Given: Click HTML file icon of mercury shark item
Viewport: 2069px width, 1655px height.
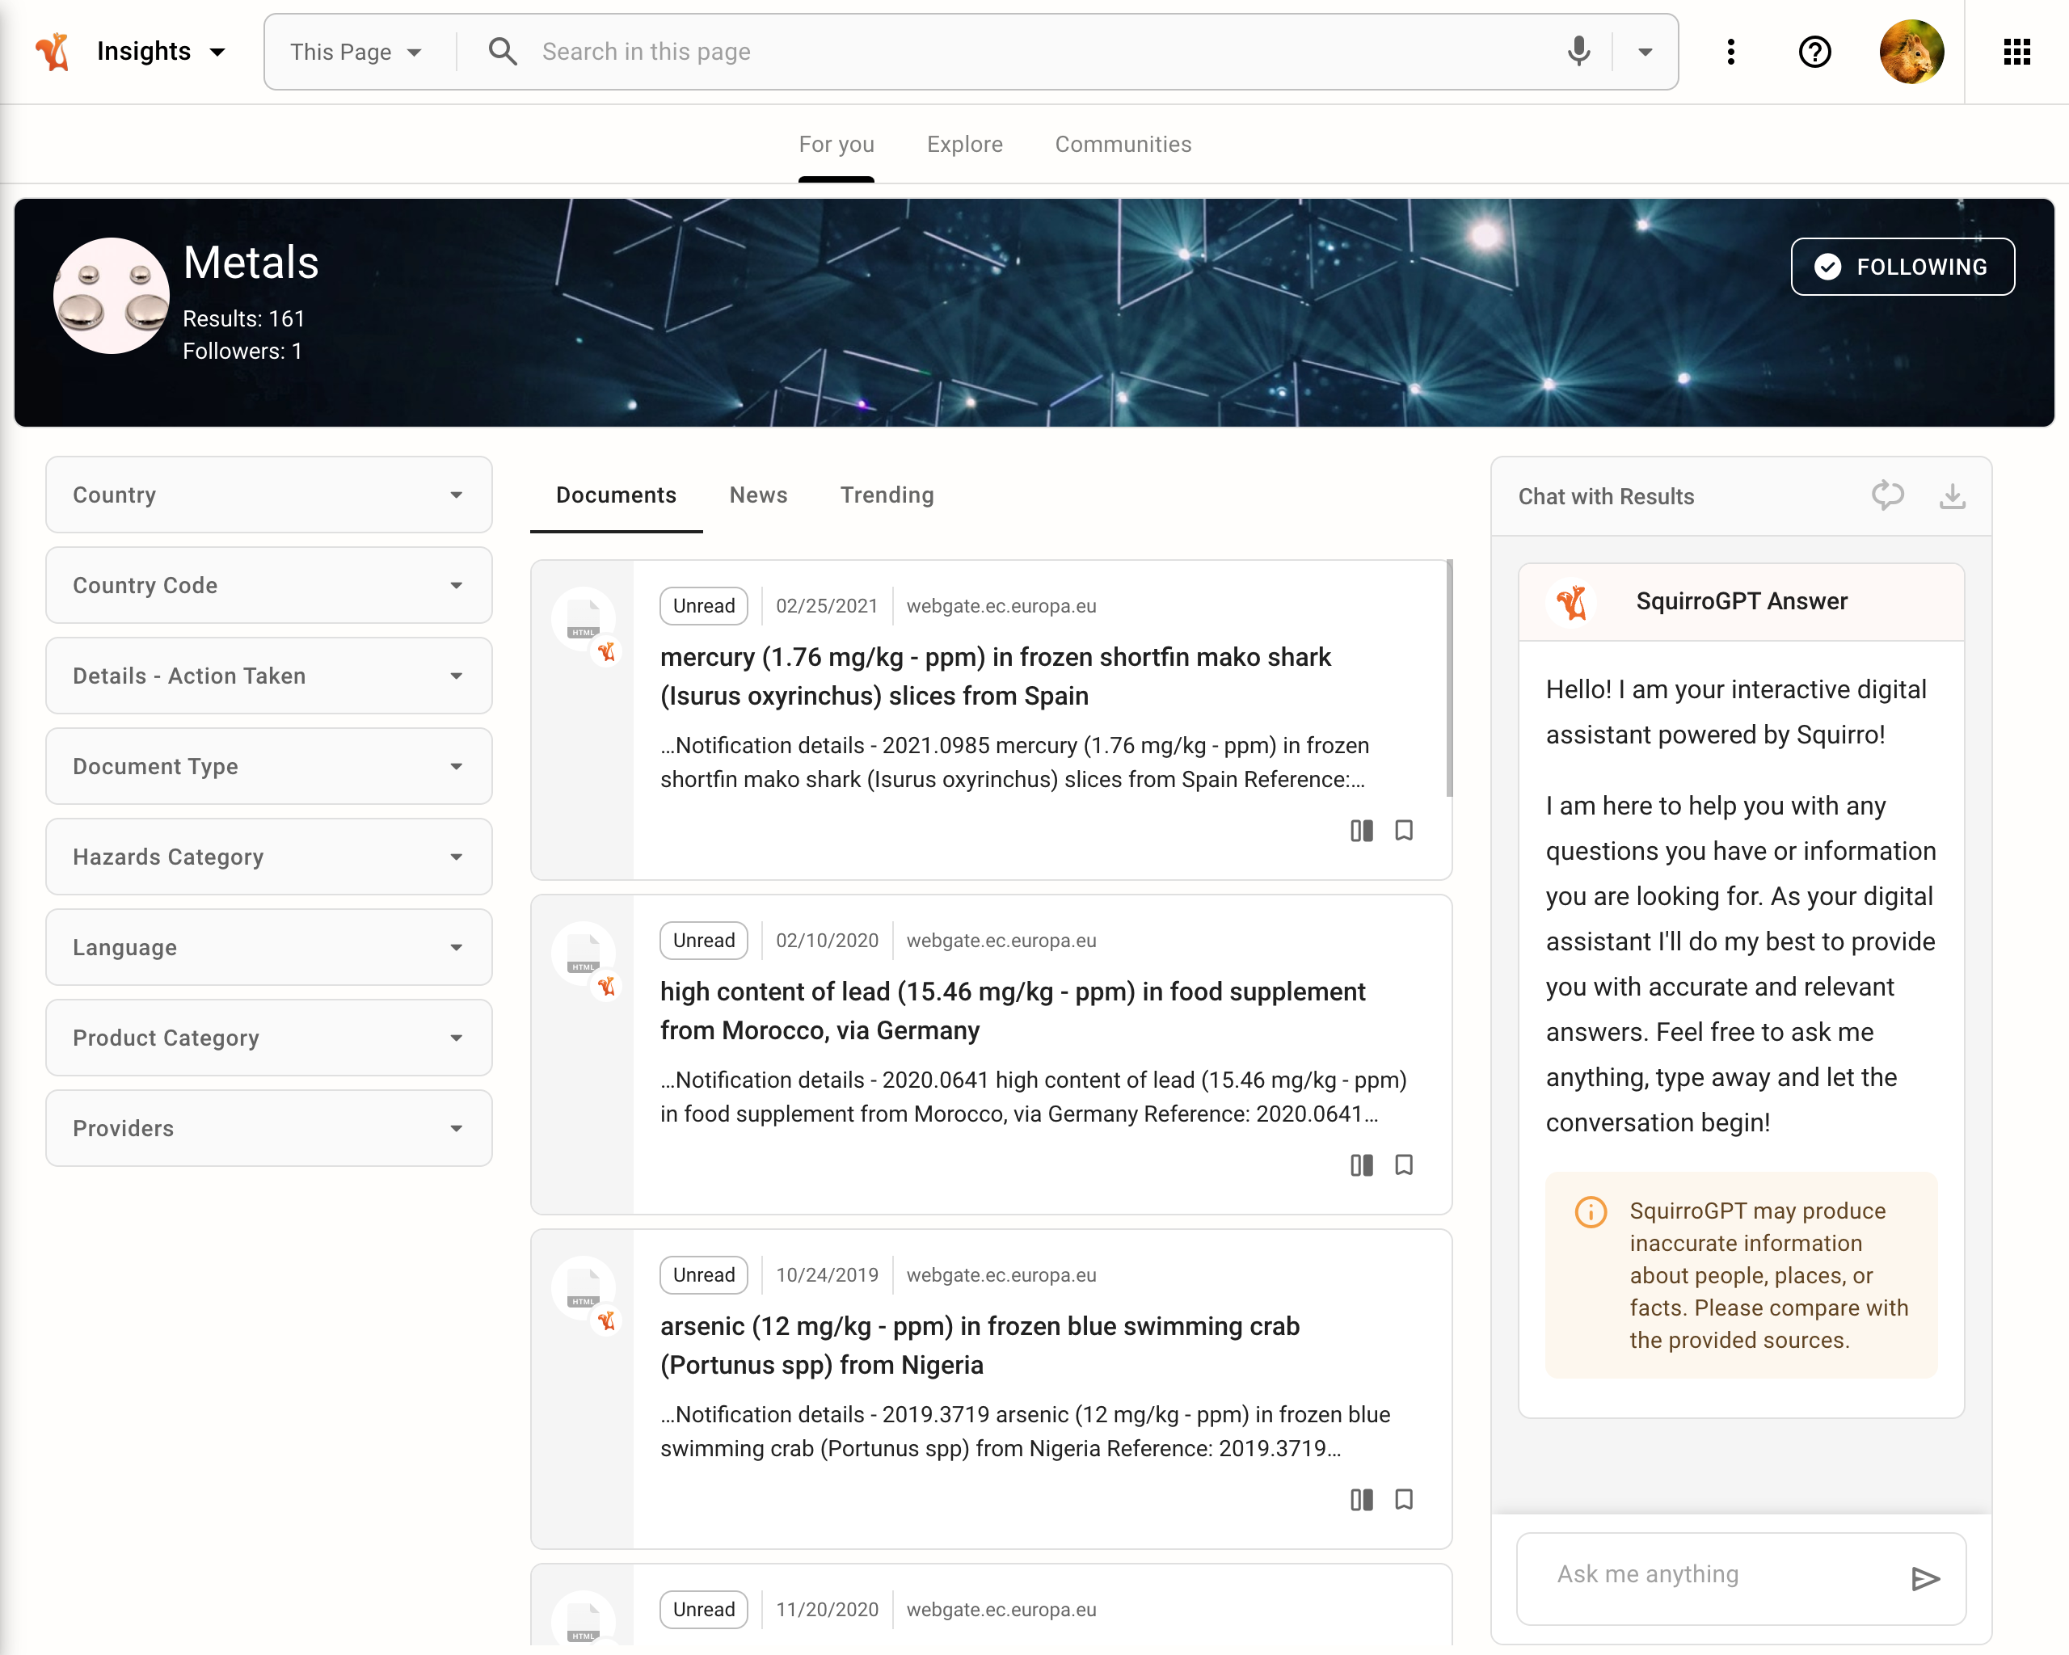Looking at the screenshot, I should click(x=584, y=620).
